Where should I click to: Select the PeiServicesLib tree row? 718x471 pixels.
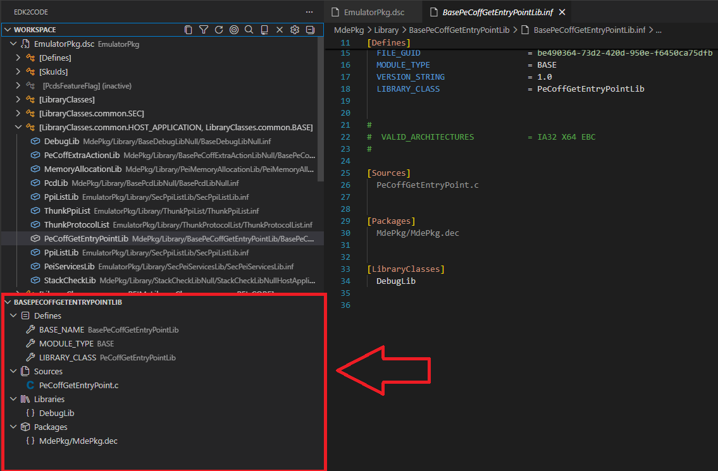163,266
